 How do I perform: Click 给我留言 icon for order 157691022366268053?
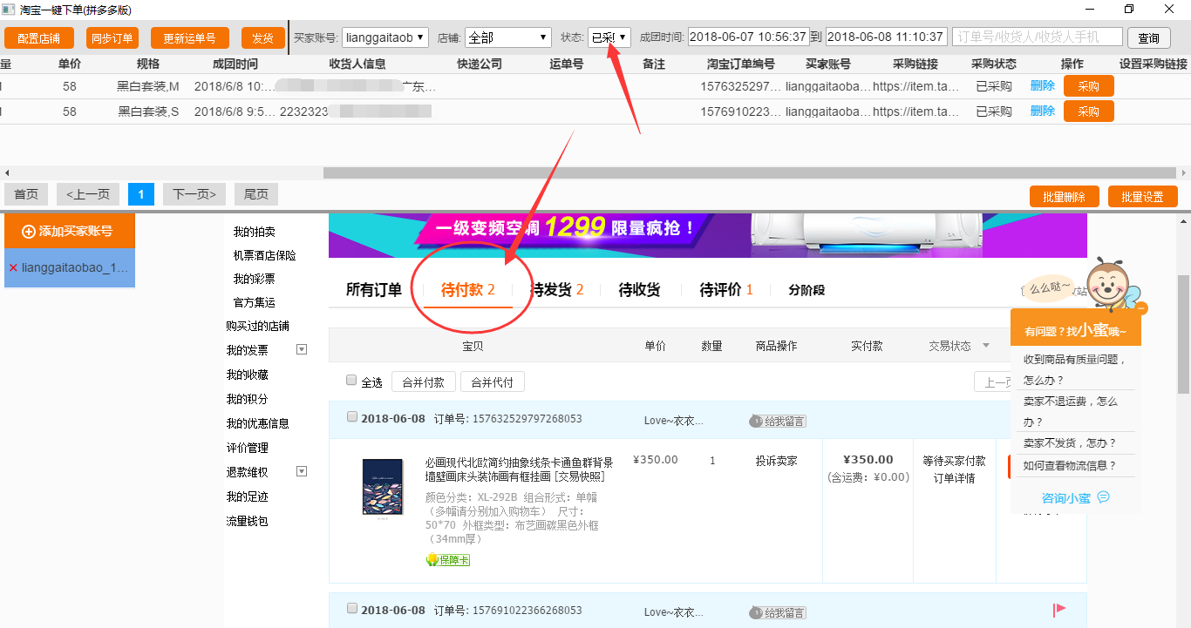pos(778,613)
